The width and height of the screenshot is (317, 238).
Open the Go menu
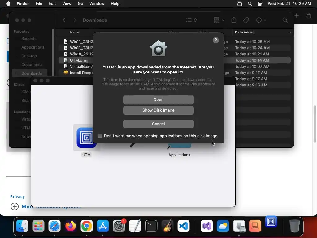pyautogui.click(x=80, y=4)
